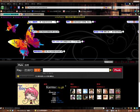The height and width of the screenshot is (112, 140).
Task: Open the Starbucks logo friend avatar
Action: tap(79, 97)
